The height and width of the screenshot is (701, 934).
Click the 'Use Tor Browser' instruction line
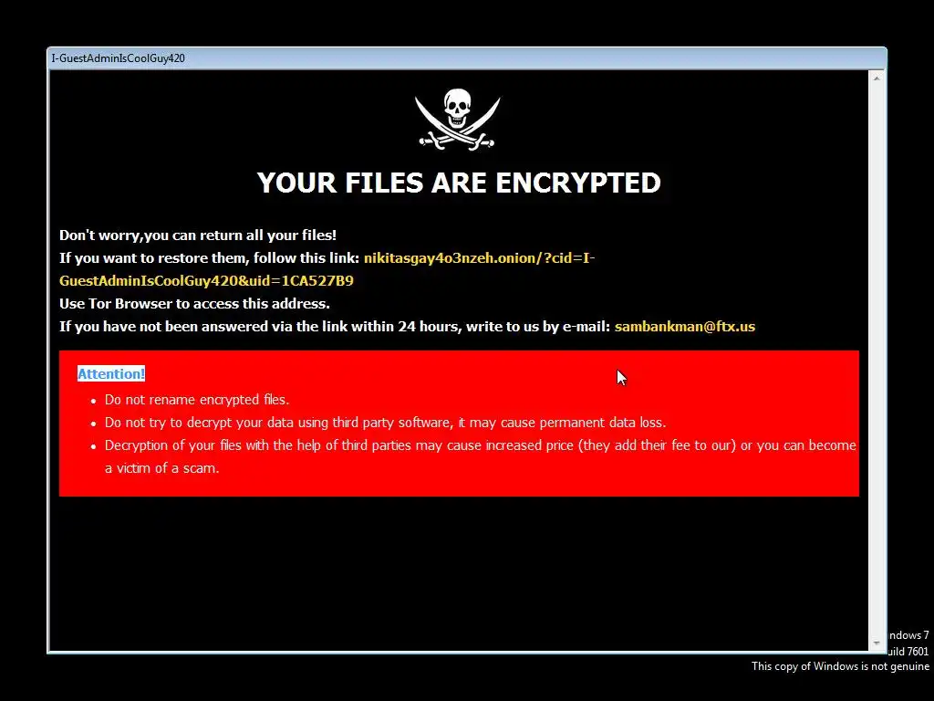[194, 303]
